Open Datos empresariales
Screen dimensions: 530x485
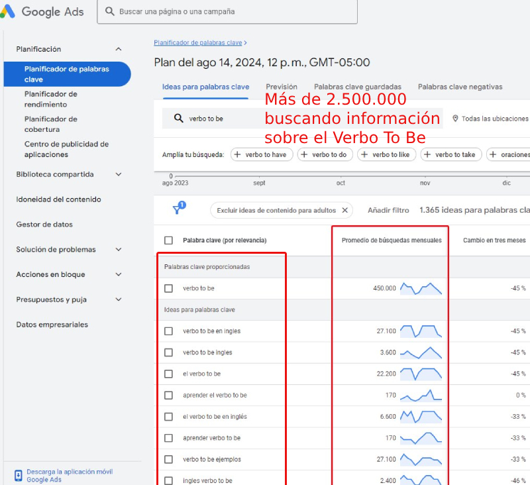52,325
